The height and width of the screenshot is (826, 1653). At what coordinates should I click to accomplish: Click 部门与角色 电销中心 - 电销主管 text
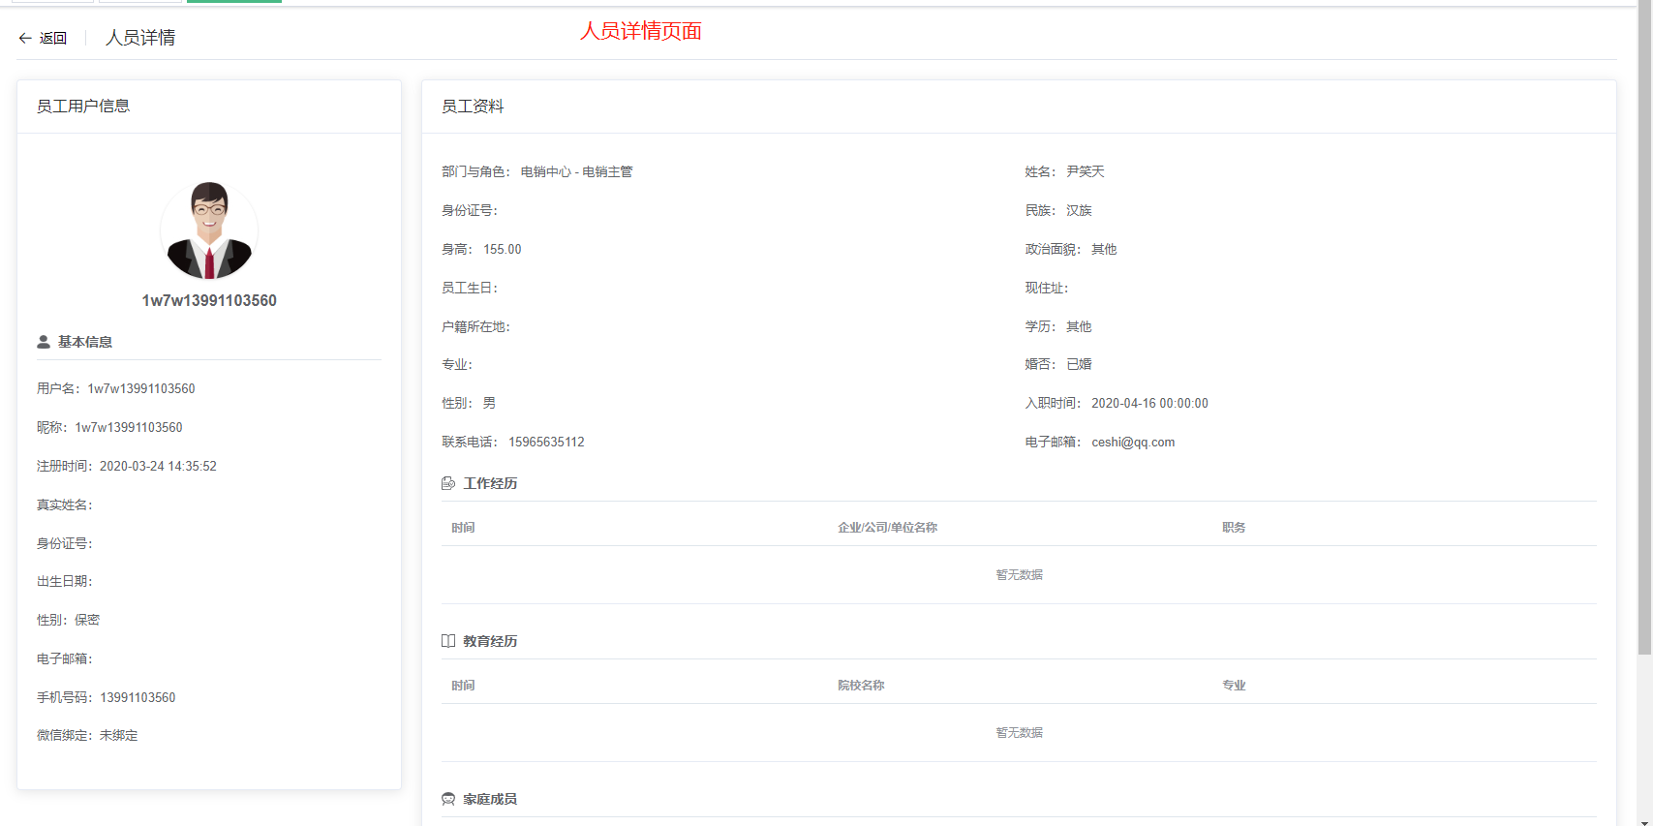[537, 171]
